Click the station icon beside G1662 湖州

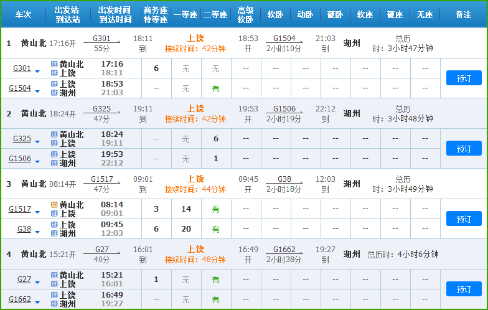[54, 304]
